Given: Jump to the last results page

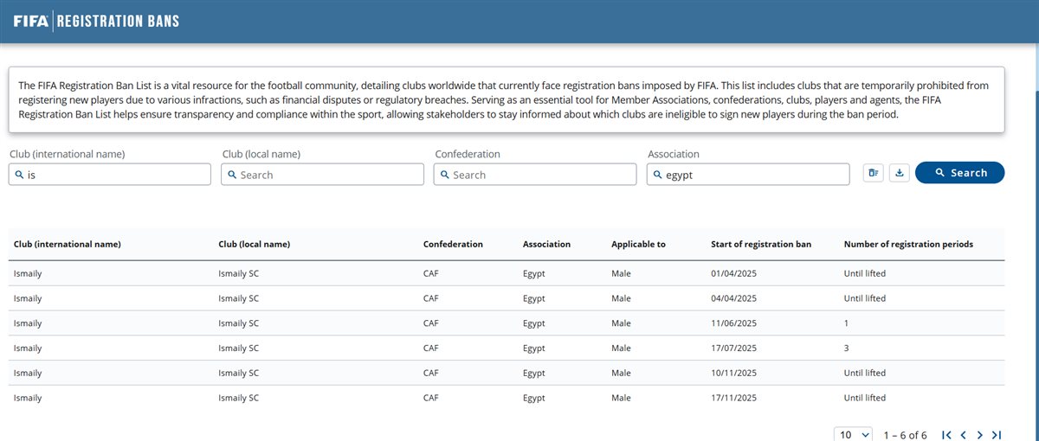Looking at the screenshot, I should point(997,435).
